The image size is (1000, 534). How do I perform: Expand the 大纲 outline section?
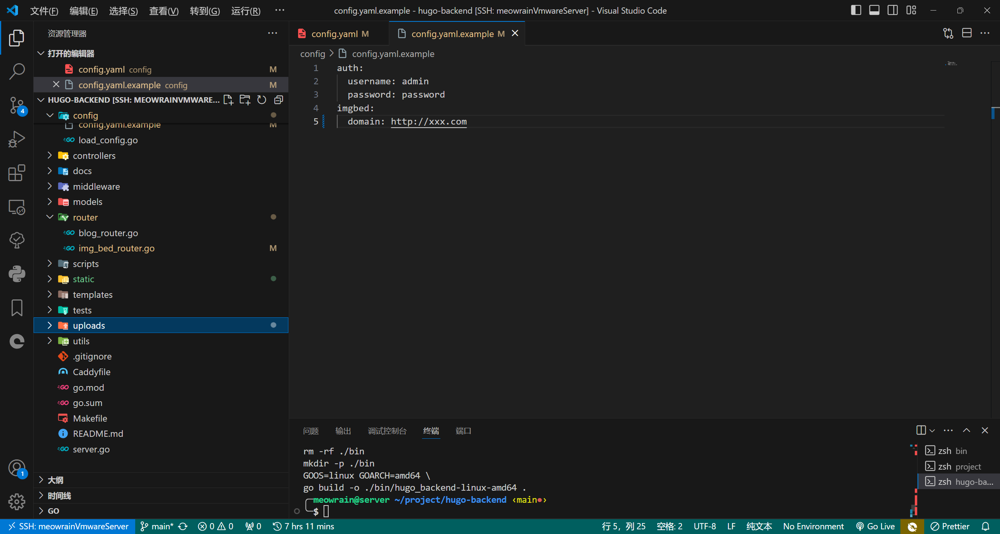pos(55,480)
